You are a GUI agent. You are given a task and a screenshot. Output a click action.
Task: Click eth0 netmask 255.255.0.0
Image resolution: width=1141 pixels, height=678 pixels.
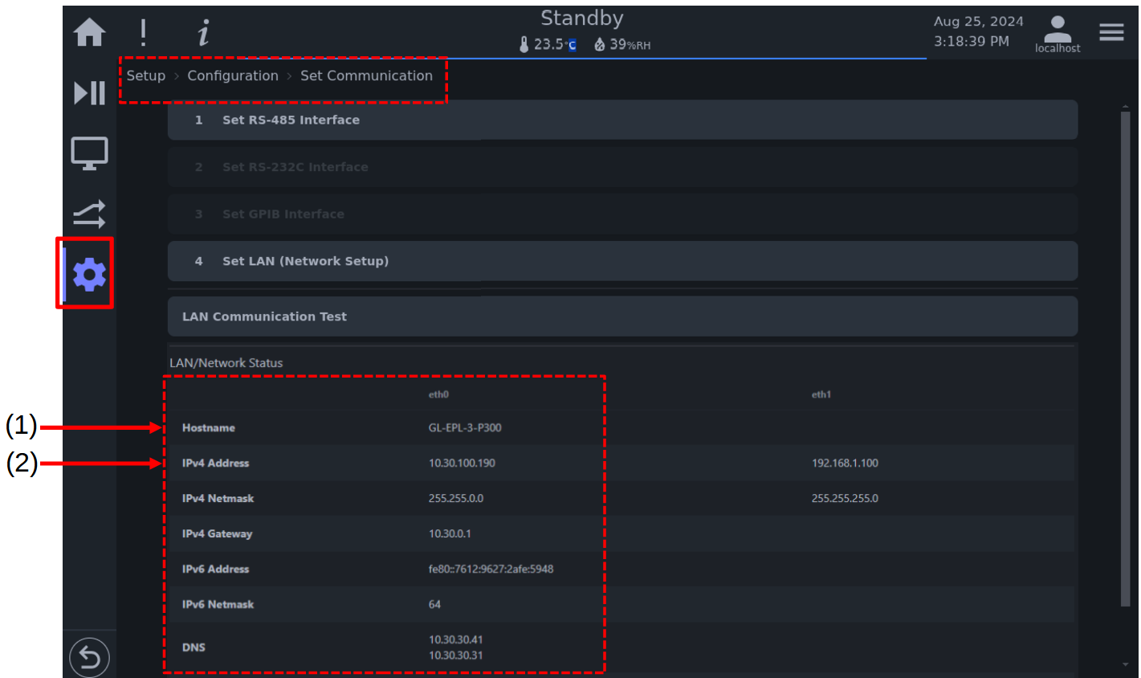[455, 499]
